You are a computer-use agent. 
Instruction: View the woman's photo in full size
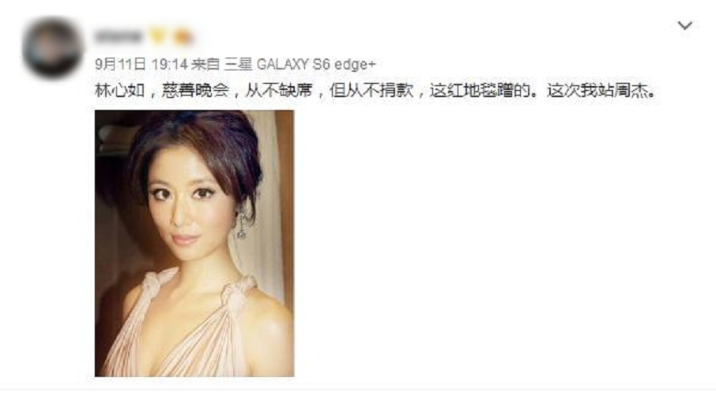(194, 243)
